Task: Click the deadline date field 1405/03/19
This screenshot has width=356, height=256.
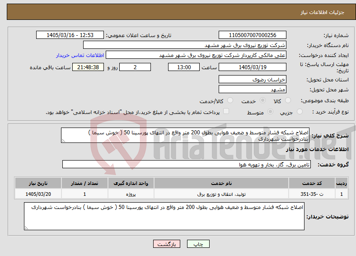Action: click(x=252, y=67)
